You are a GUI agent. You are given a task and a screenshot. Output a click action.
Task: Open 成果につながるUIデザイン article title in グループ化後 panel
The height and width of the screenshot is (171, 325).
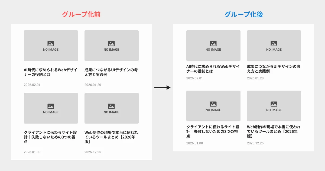(274, 69)
